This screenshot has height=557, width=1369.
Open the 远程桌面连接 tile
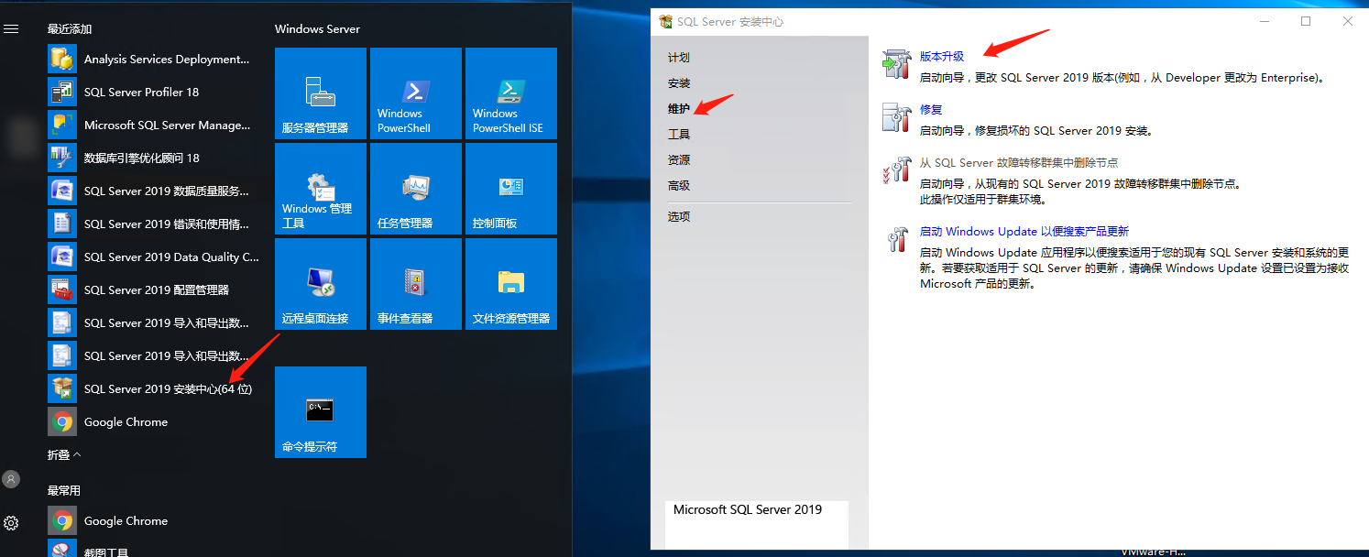(321, 284)
